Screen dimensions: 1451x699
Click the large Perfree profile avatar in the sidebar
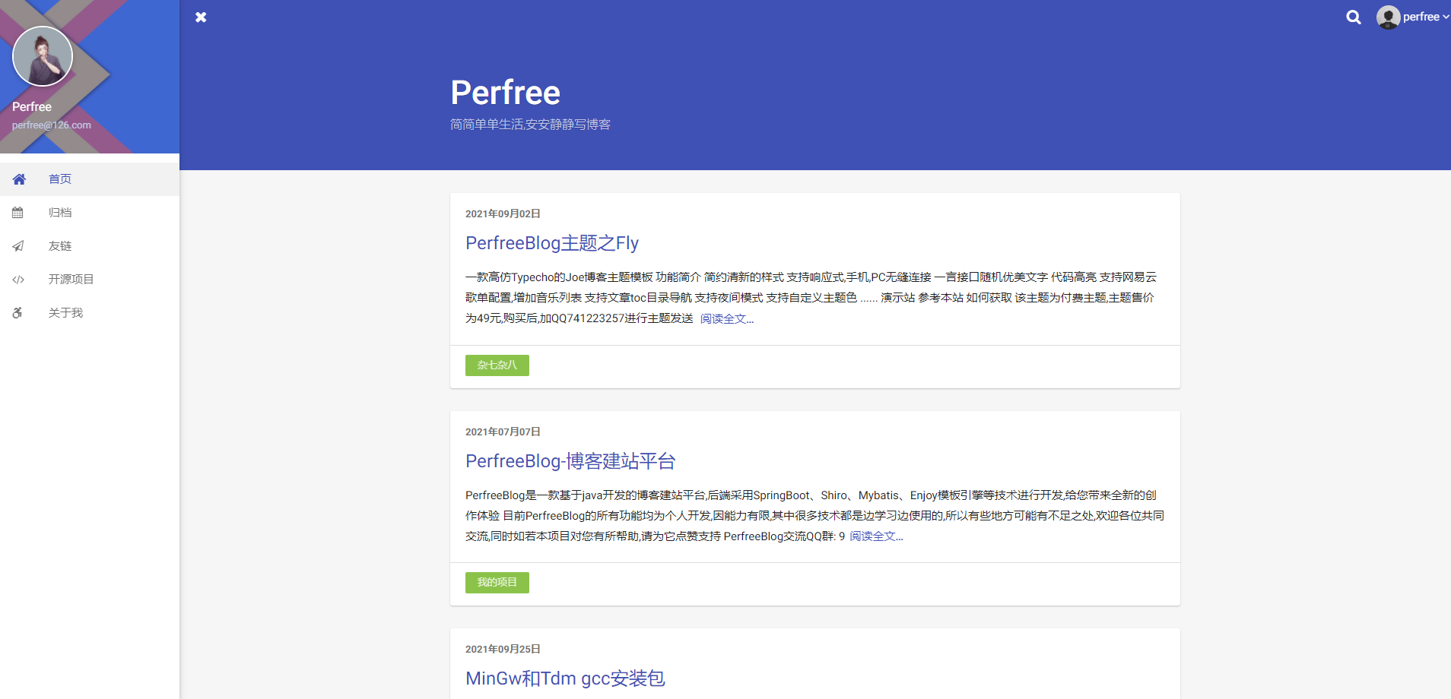[43, 56]
